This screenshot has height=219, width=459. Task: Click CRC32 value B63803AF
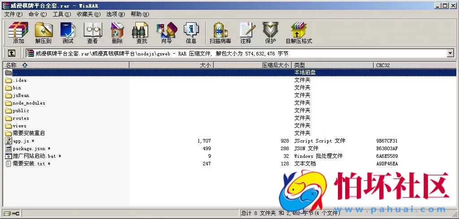pos(387,148)
